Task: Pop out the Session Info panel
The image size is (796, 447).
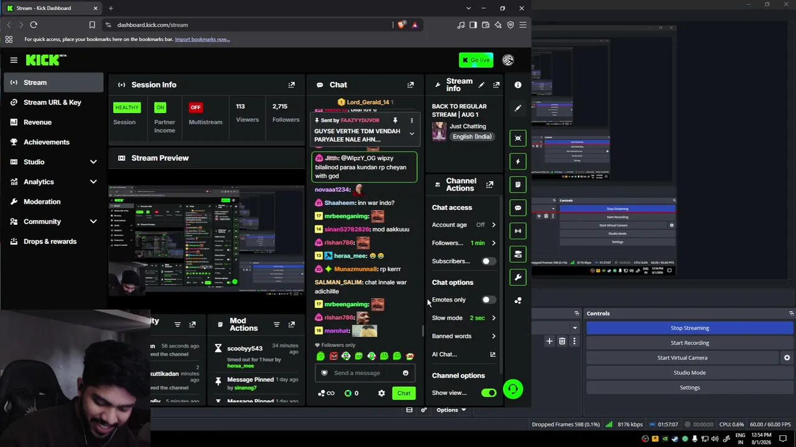Action: tap(292, 85)
